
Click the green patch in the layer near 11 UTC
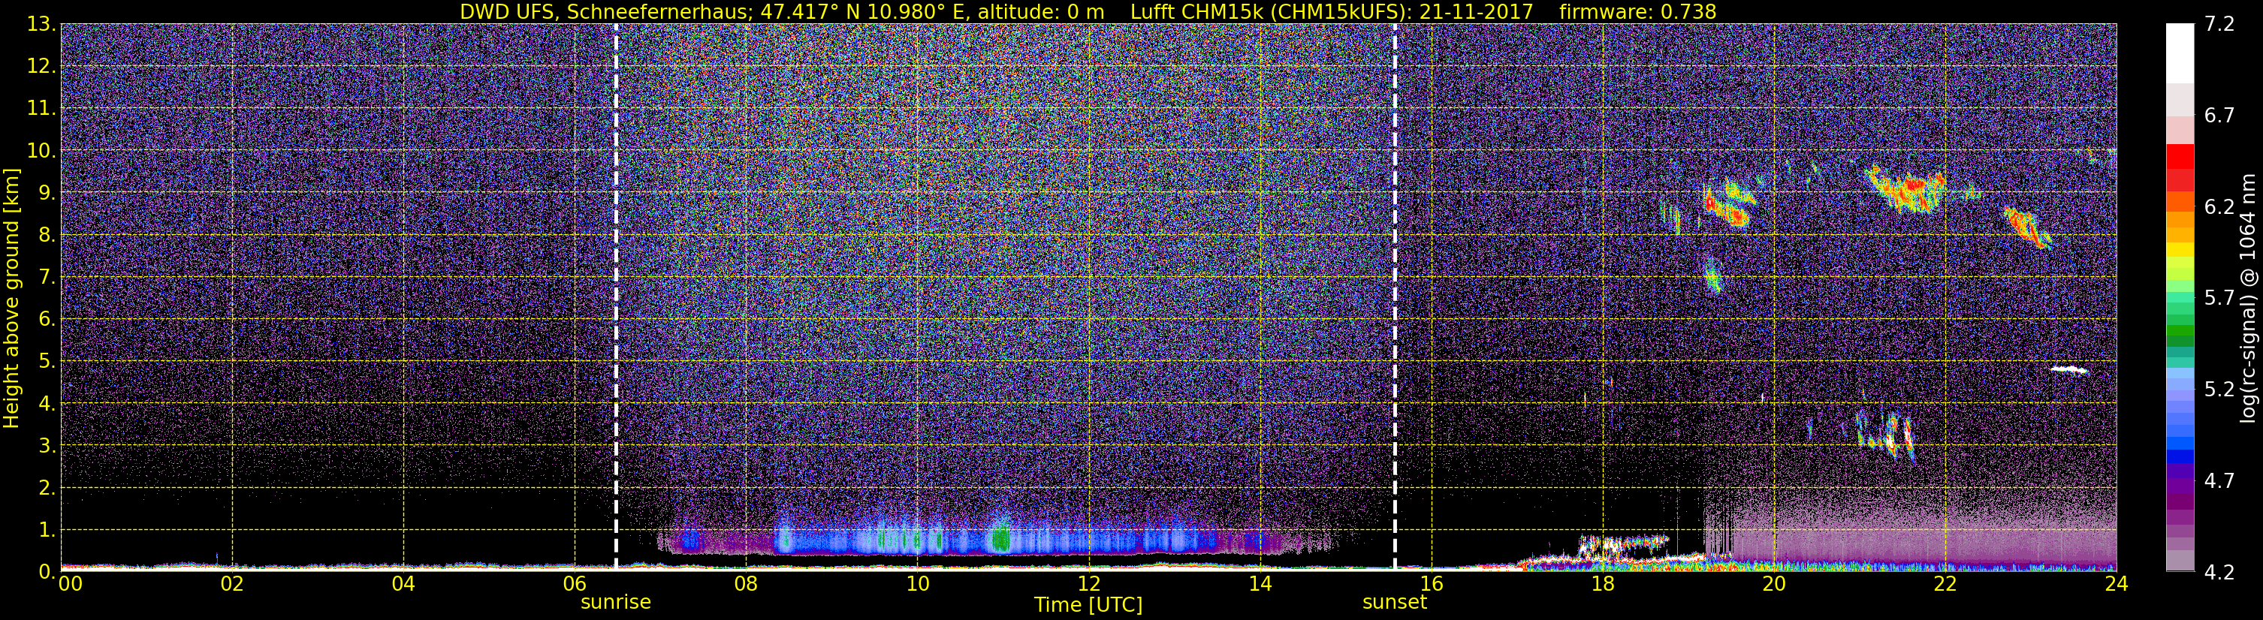(x=999, y=538)
